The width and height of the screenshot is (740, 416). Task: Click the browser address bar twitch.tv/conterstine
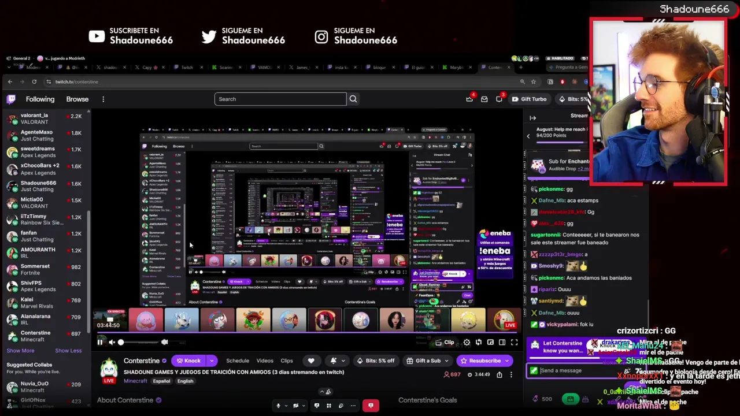pos(77,82)
